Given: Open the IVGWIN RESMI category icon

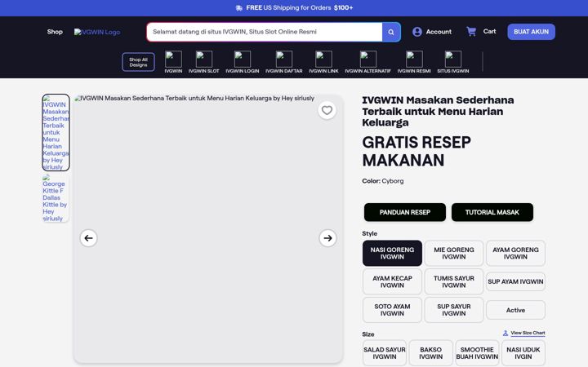Looking at the screenshot, I should tap(414, 60).
